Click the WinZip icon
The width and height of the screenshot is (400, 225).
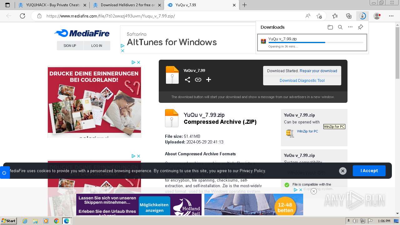(x=290, y=133)
